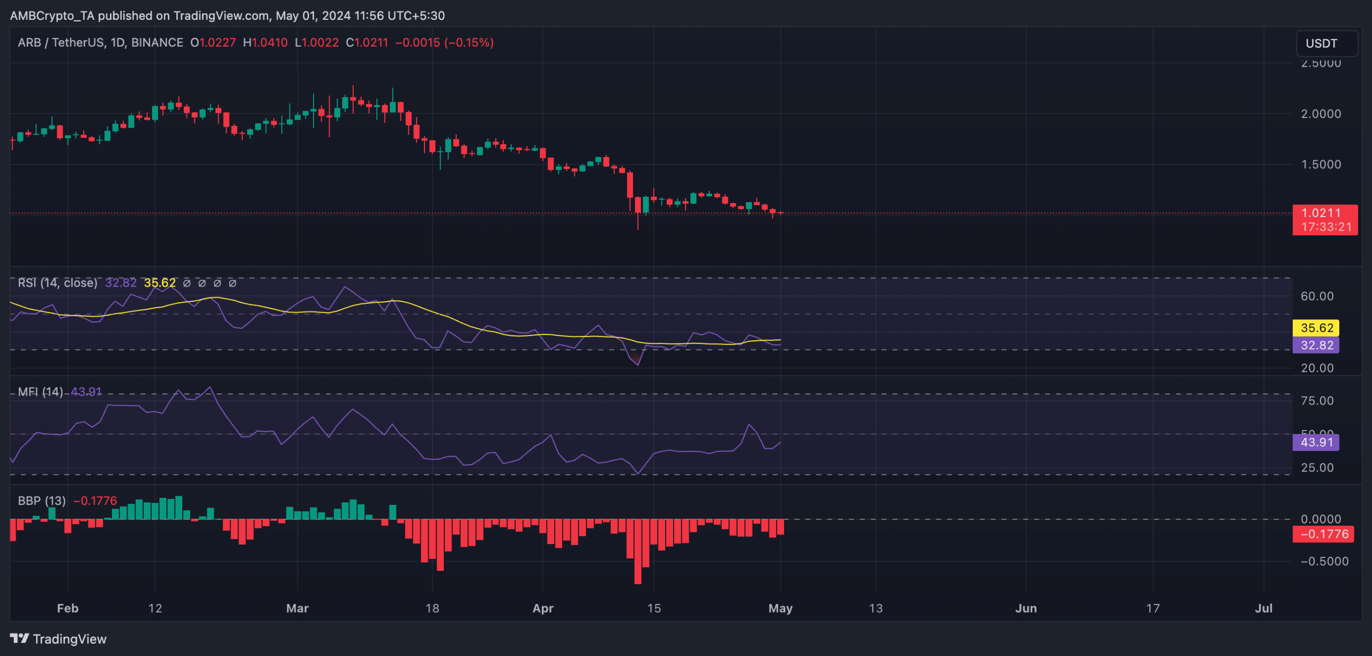Click the May time axis label
This screenshot has height=656, width=1372.
[x=780, y=608]
